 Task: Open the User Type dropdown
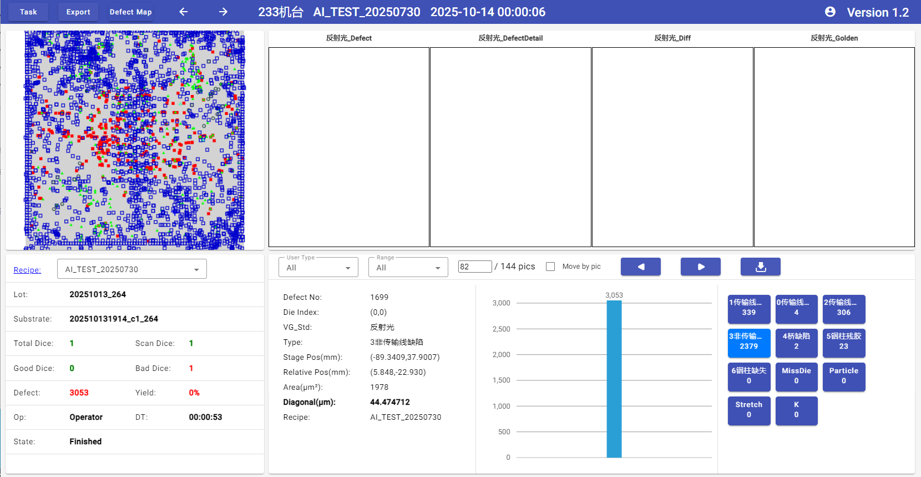[318, 268]
